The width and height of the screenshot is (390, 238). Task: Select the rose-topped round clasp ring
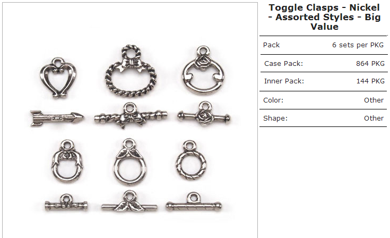(x=203, y=71)
